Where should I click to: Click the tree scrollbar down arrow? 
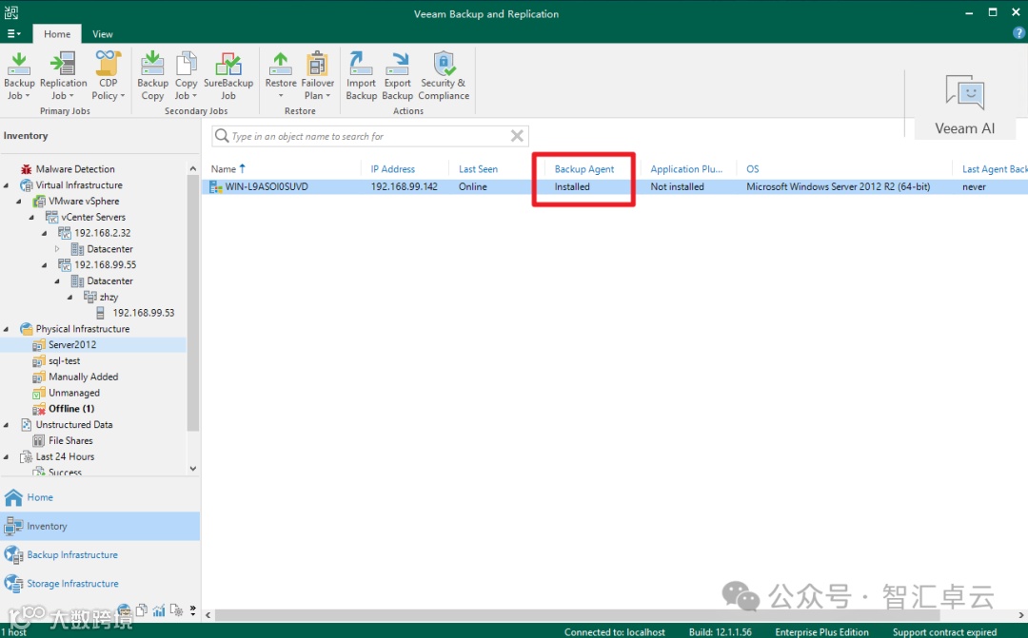tap(192, 469)
